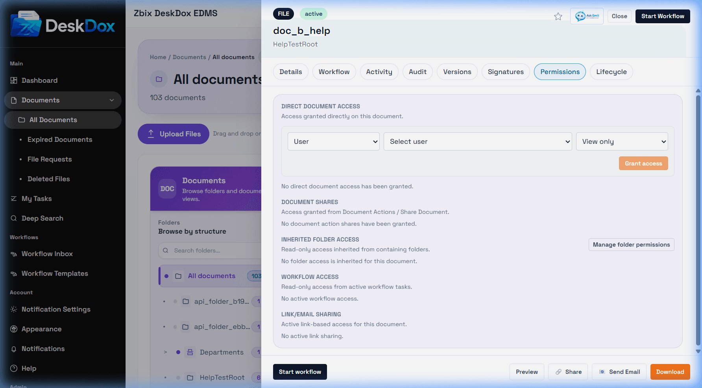
Task: Click the Documents file icon in sidebar
Action: click(14, 100)
